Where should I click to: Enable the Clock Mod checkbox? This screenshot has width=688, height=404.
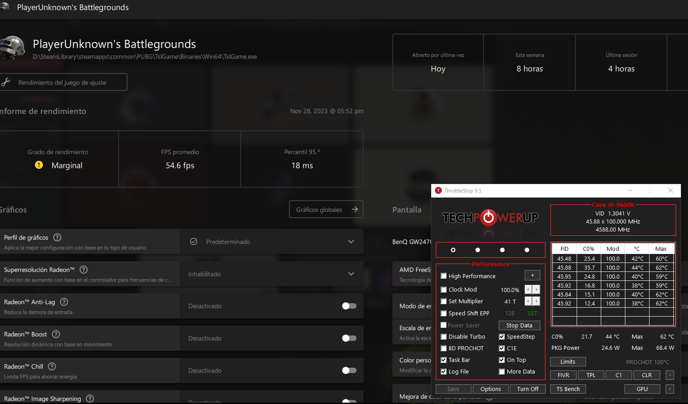coord(444,289)
